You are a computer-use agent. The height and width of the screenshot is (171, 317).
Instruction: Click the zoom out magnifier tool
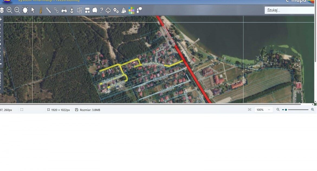pyautogui.click(x=17, y=10)
